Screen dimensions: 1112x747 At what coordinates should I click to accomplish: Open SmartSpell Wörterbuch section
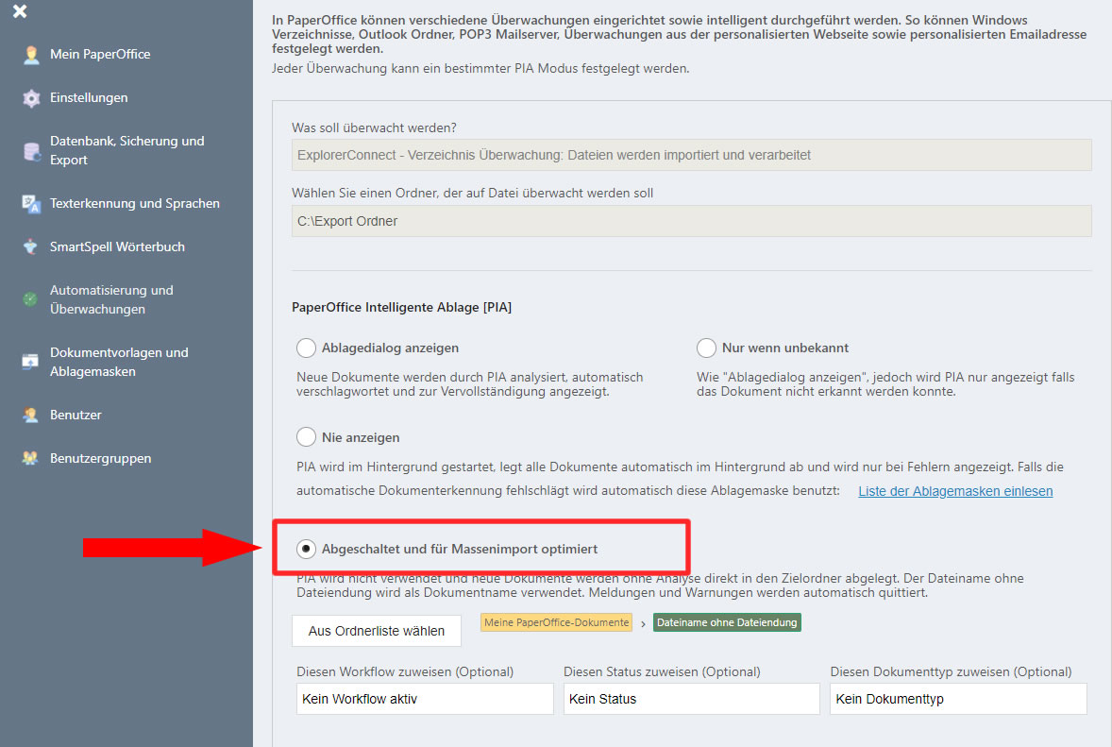click(x=117, y=246)
